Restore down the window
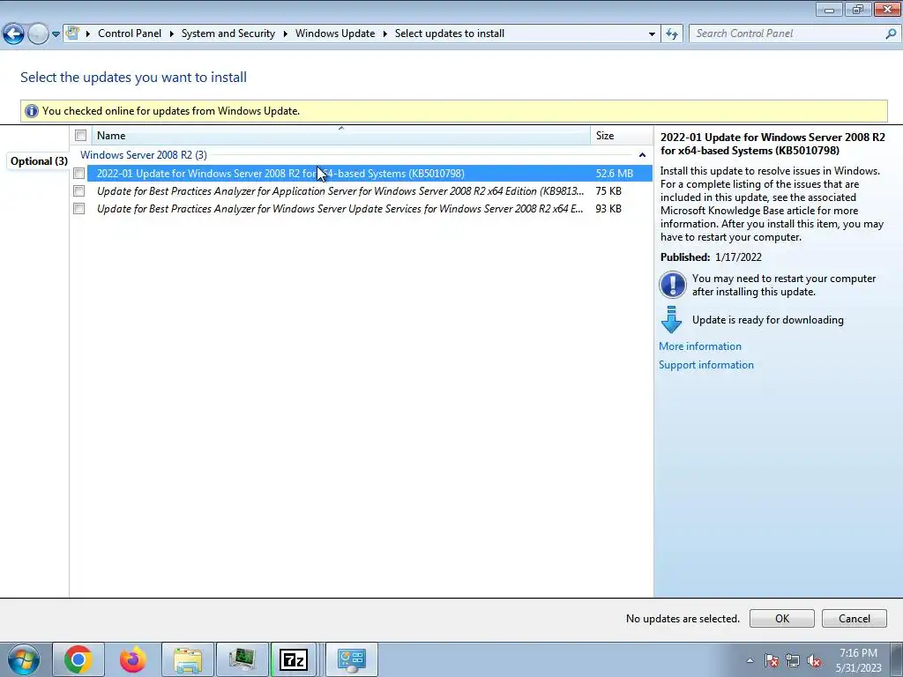This screenshot has width=903, height=677. point(857,10)
